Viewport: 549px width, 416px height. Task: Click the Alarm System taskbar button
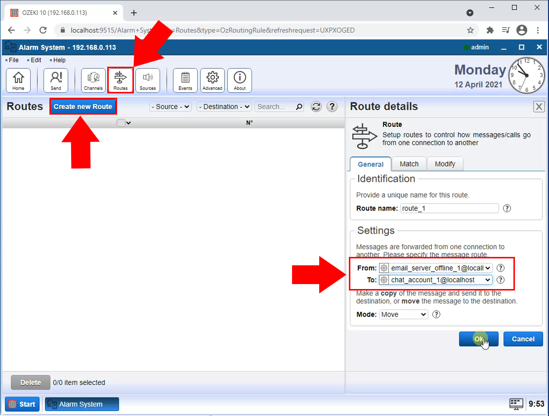[x=82, y=404]
